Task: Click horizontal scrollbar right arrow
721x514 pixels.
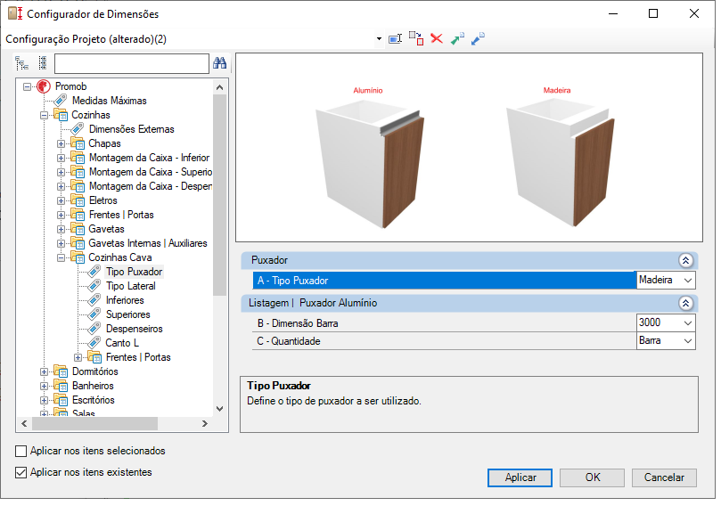Action: point(205,423)
